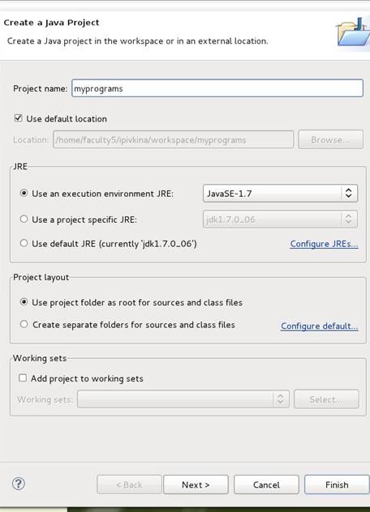Click the Java project folder wizard icon
The height and width of the screenshot is (512, 370).
[x=353, y=32]
